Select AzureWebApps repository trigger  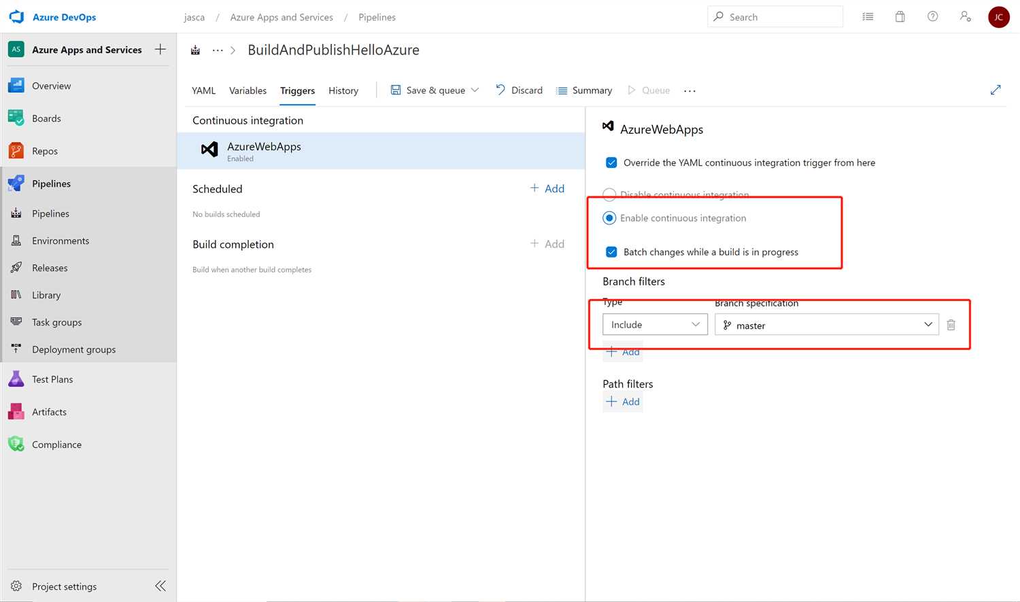click(381, 151)
